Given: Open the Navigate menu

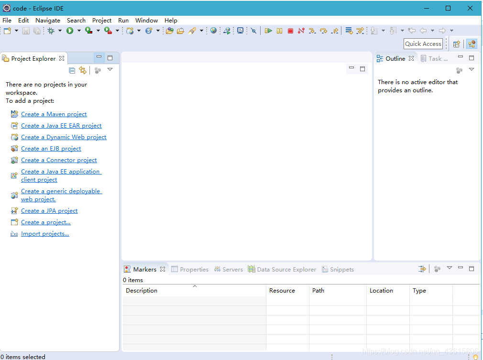Looking at the screenshot, I should coord(48,21).
